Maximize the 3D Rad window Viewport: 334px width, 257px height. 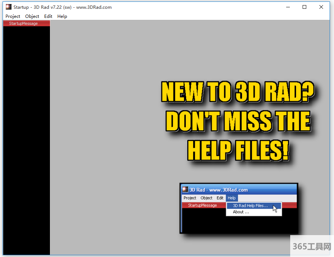pyautogui.click(x=304, y=7)
